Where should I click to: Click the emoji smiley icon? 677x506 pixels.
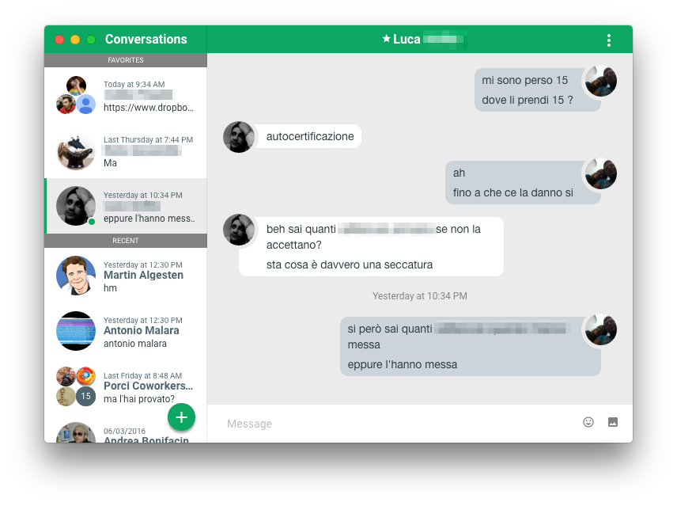588,422
